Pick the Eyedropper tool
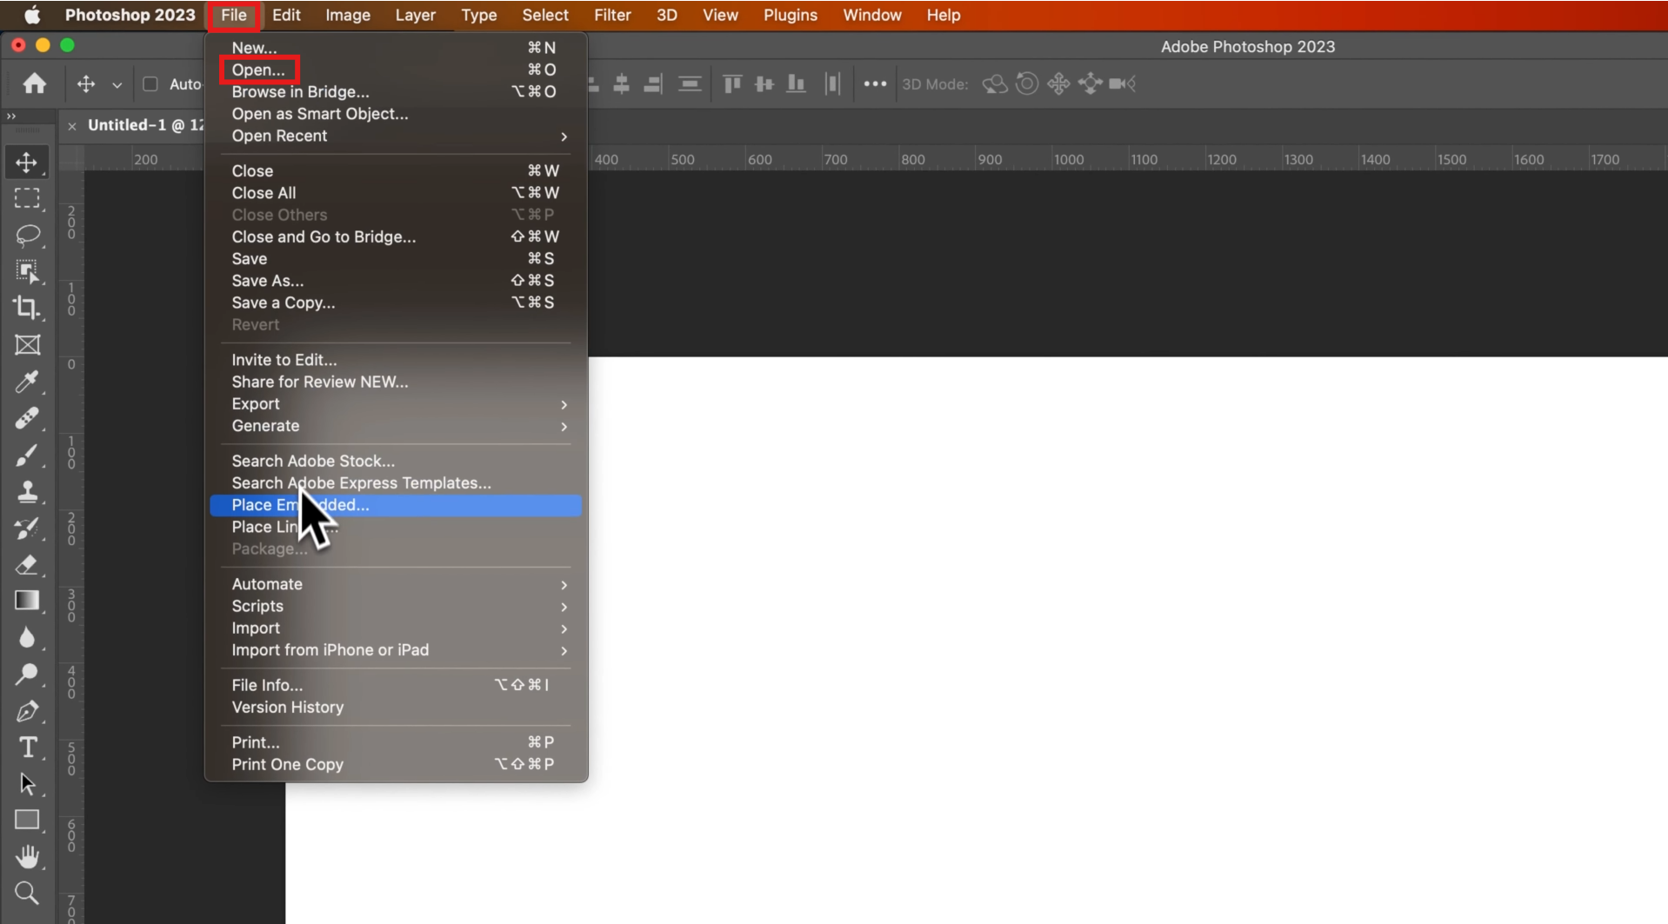Viewport: 1668px width, 924px height. [x=27, y=382]
